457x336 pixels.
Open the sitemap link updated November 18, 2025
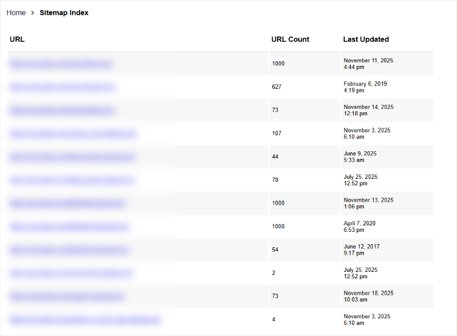tap(67, 297)
